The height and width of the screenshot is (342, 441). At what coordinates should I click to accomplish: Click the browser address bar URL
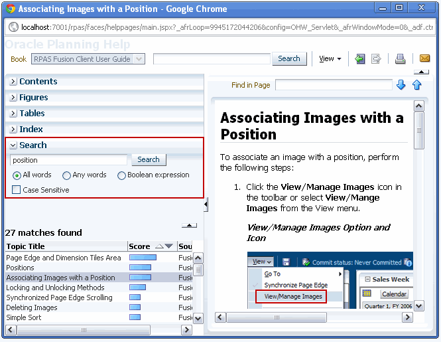click(x=227, y=27)
